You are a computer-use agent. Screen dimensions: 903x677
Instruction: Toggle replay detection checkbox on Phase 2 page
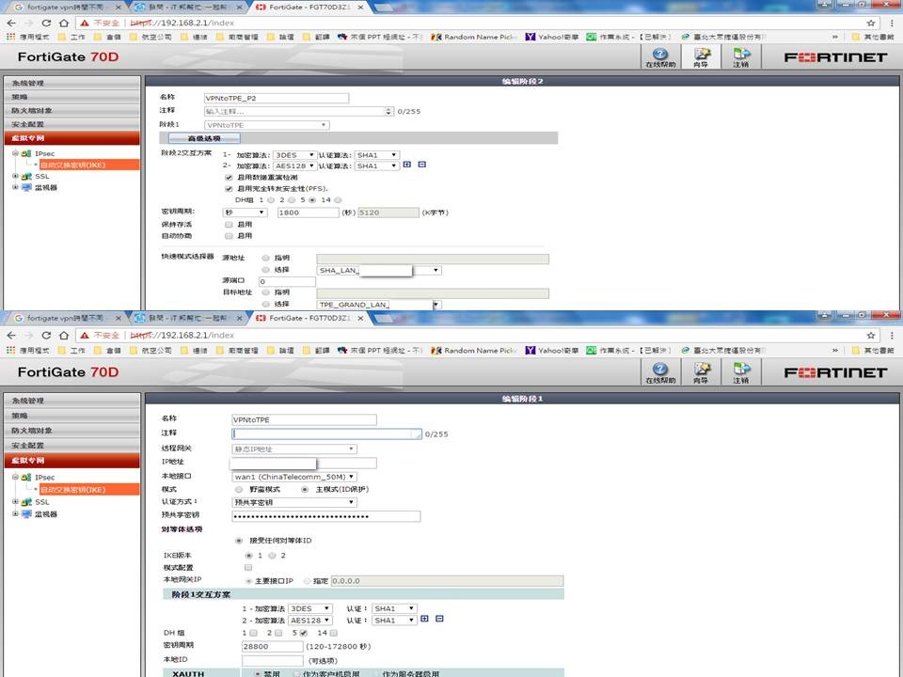229,178
